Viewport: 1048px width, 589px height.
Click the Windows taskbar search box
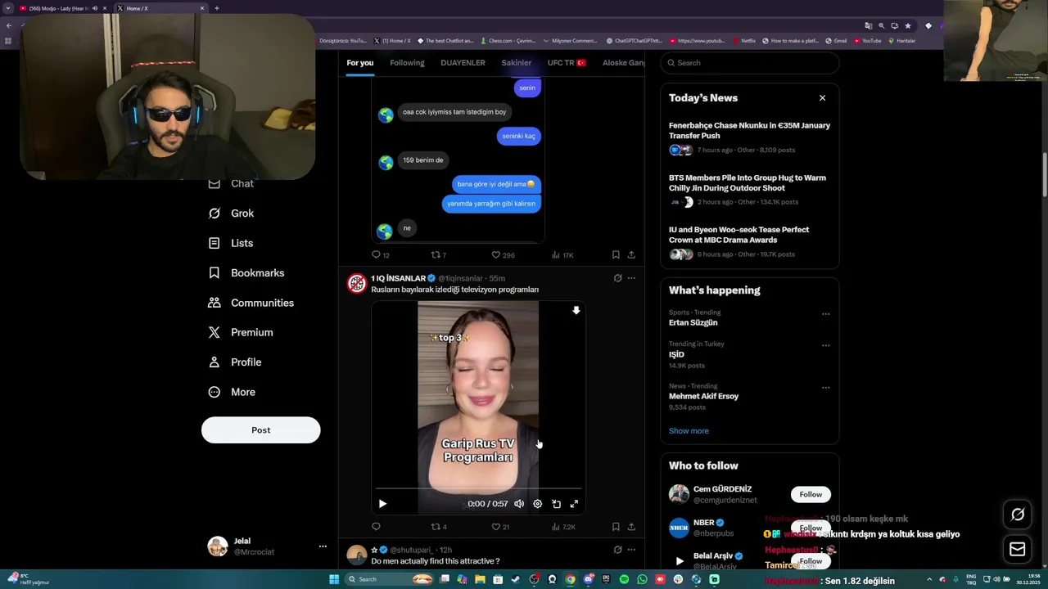pyautogui.click(x=389, y=579)
